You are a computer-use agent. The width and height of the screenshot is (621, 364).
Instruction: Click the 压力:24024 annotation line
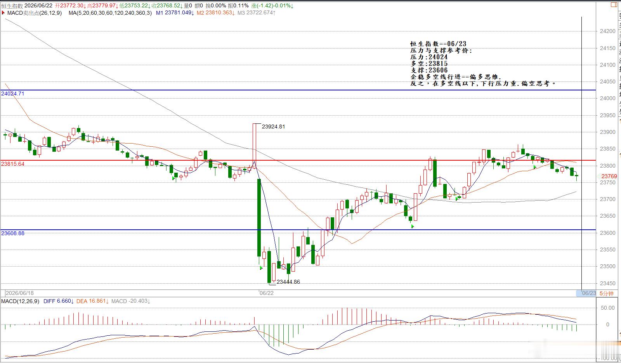[429, 57]
